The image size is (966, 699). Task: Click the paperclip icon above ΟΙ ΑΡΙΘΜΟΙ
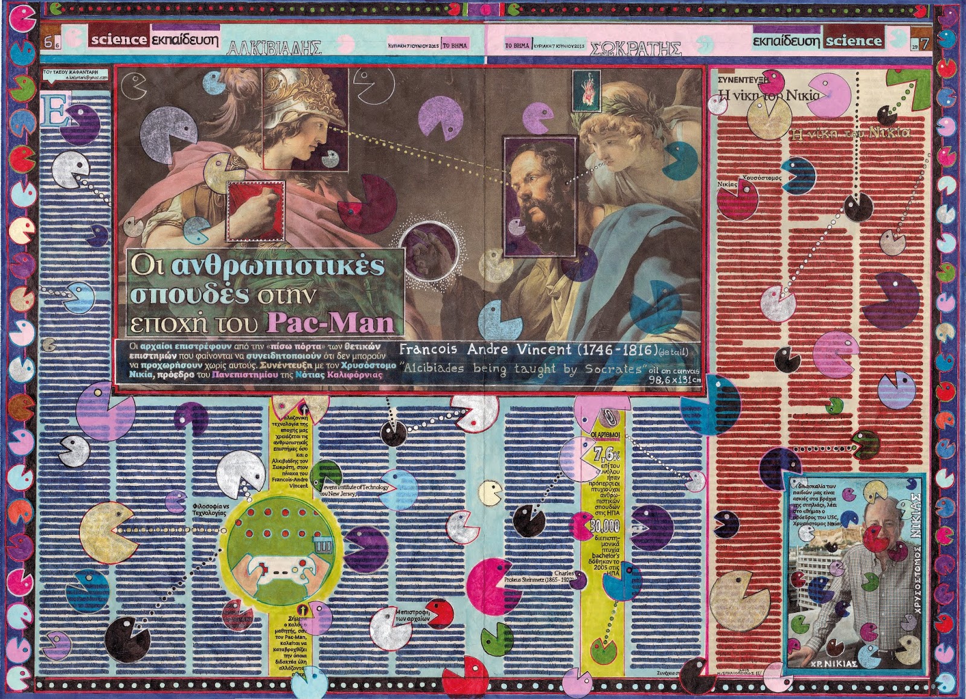tap(608, 417)
